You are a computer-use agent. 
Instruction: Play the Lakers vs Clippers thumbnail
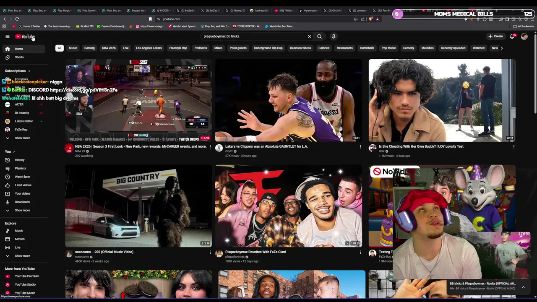288,100
